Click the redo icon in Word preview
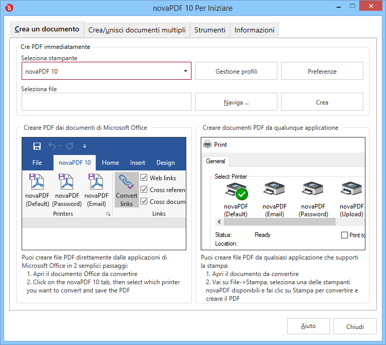This screenshot has height=345, width=386. click(x=70, y=146)
